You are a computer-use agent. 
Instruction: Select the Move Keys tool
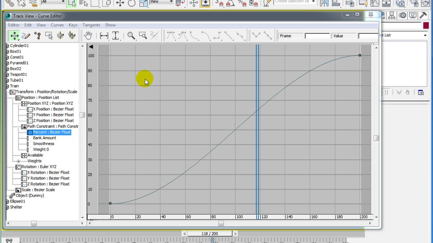14,35
